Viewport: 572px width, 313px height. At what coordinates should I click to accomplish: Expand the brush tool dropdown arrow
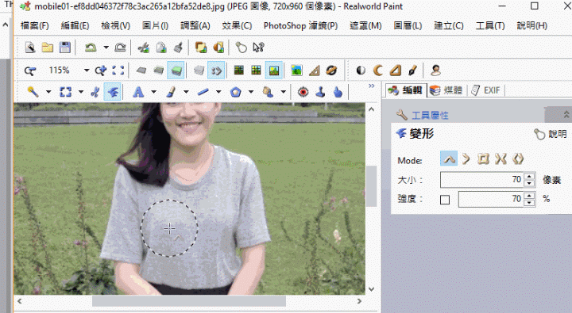click(186, 92)
